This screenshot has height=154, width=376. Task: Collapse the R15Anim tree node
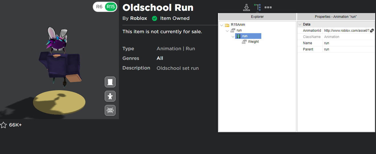[x=221, y=25]
